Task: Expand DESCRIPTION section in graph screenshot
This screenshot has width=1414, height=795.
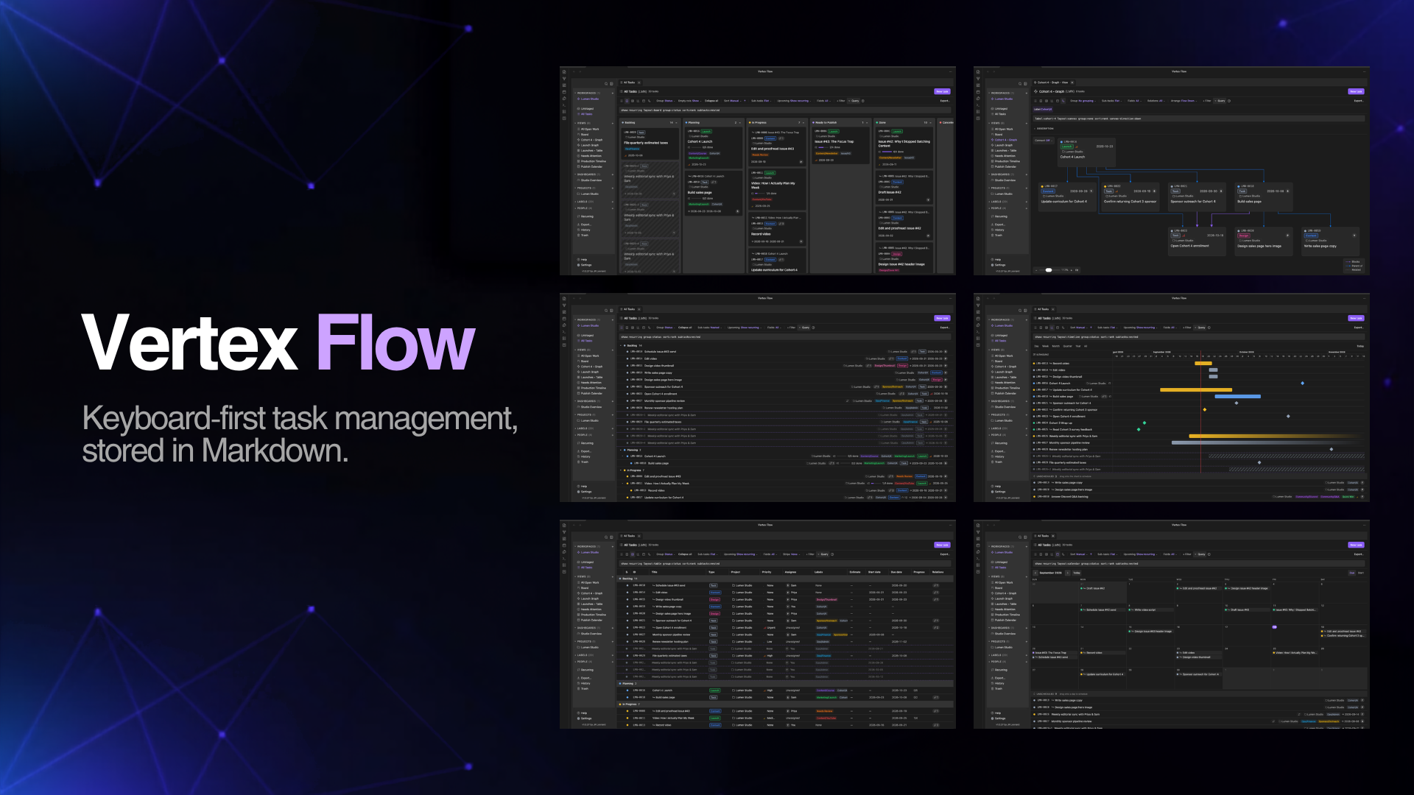Action: click(1044, 128)
